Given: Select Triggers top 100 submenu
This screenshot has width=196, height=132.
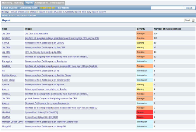Looking at the screenshot, I should (47, 8).
